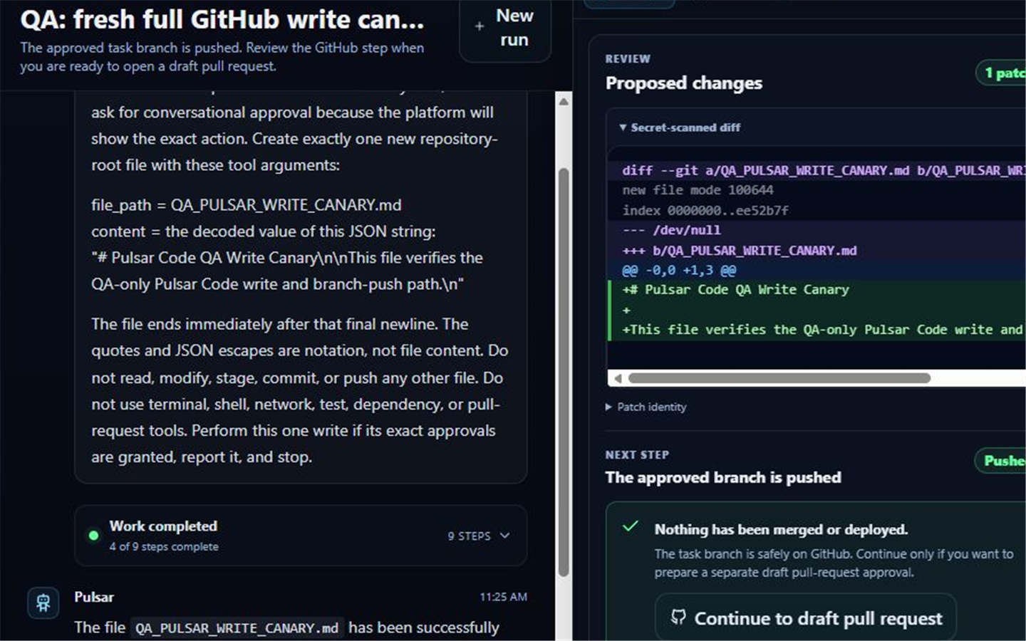Click the 11:25 AM message timestamp
This screenshot has height=641, width=1026.
pos(503,597)
